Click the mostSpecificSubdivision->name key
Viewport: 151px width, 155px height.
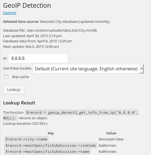(47, 151)
